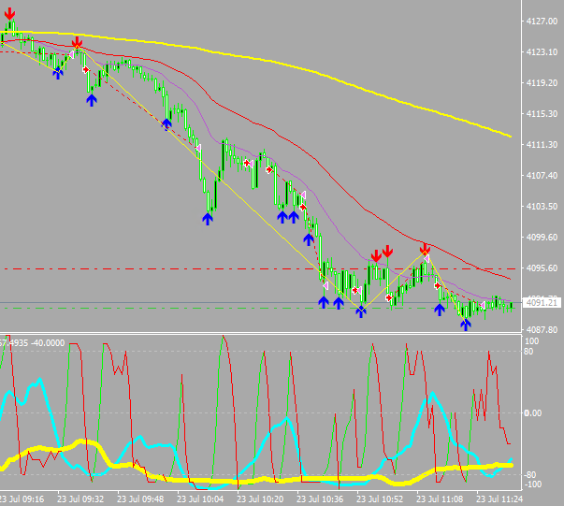Click the 23 Jul 09:32 time label

pos(80,499)
